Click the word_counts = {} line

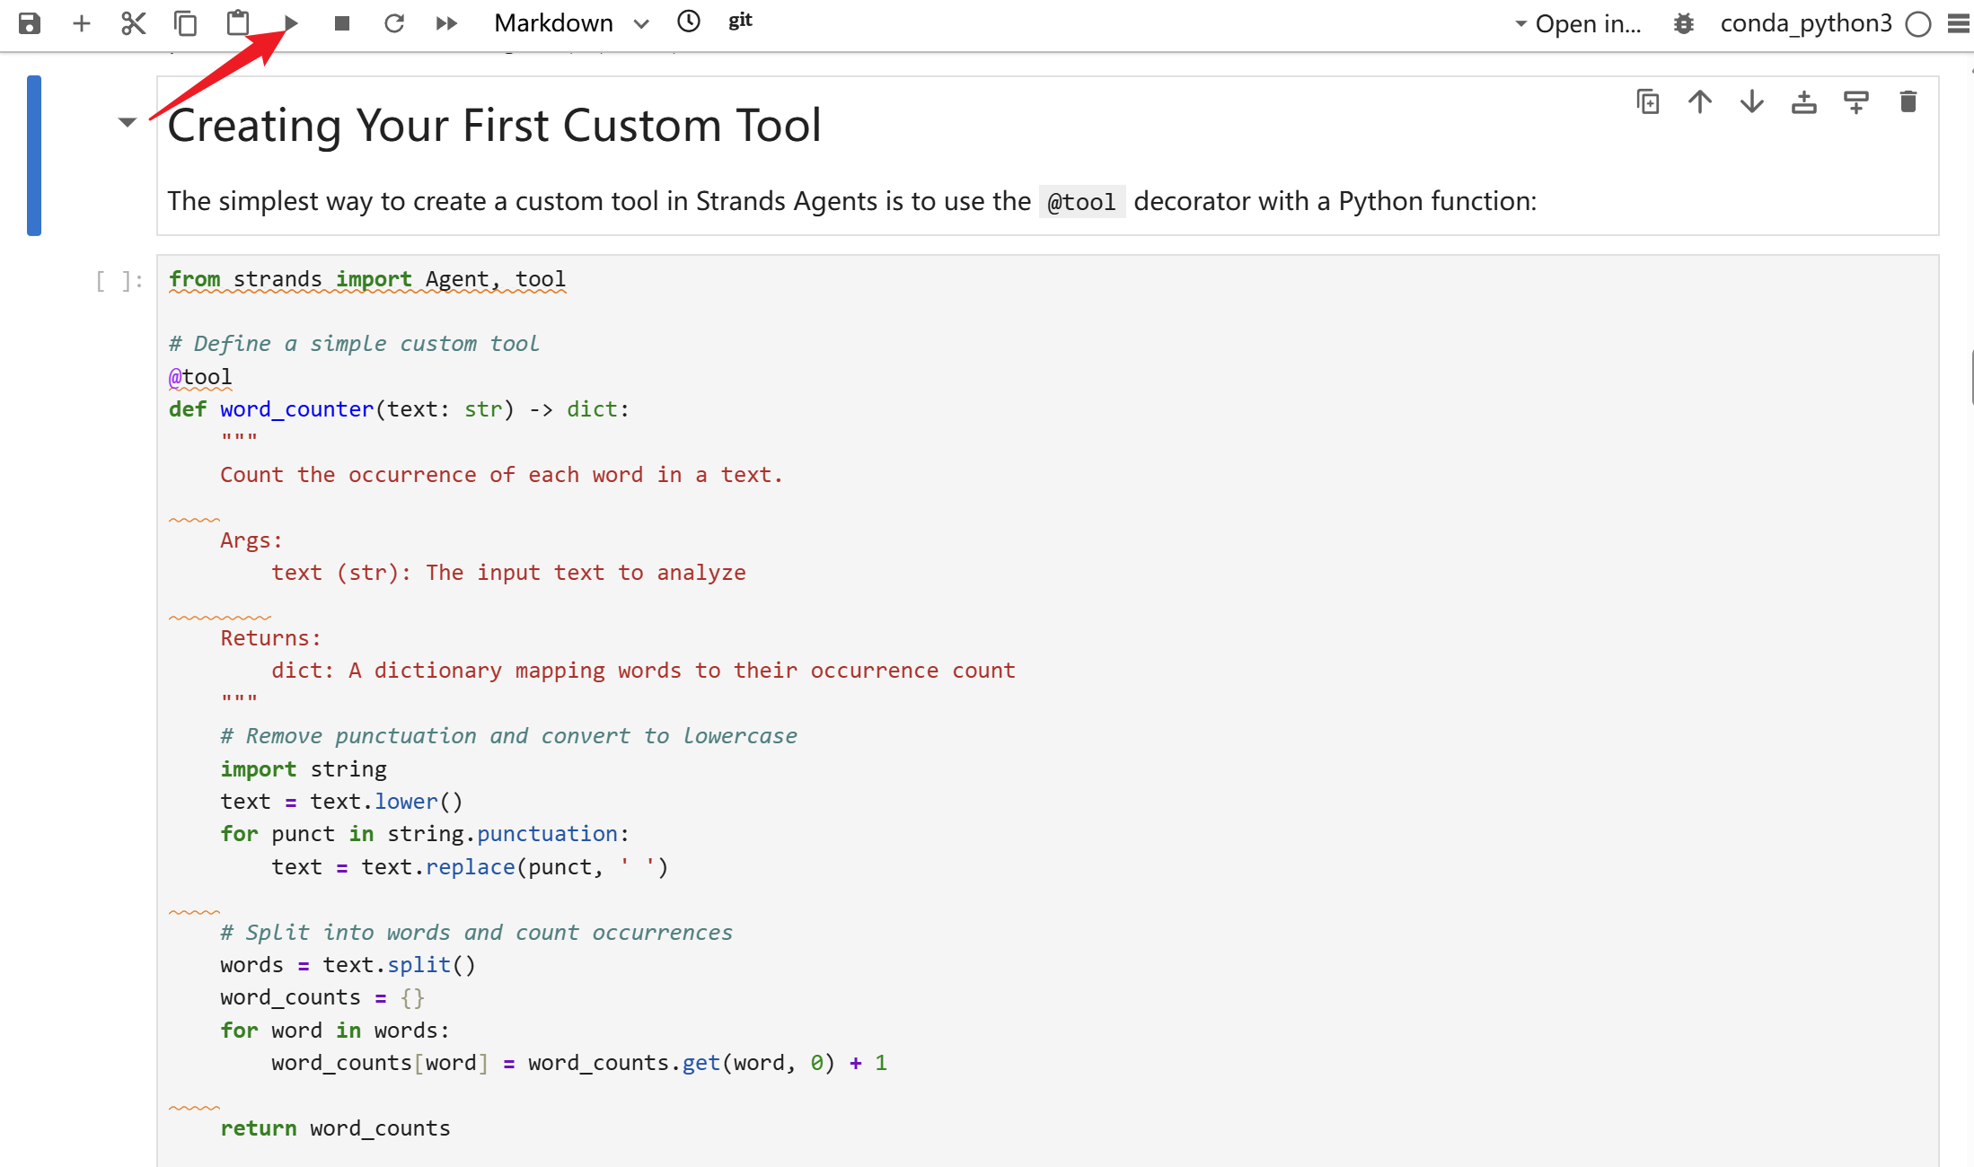tap(322, 997)
